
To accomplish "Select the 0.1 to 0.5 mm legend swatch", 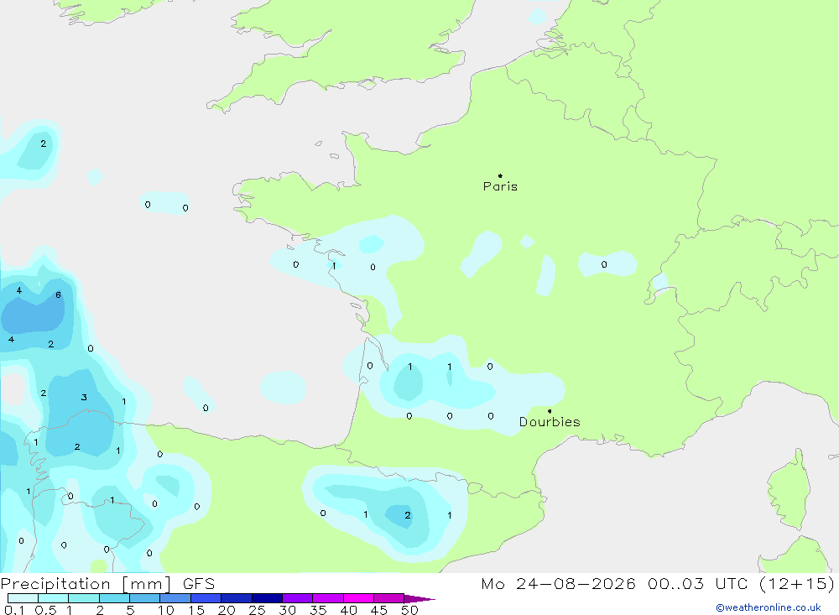I will coord(23,598).
